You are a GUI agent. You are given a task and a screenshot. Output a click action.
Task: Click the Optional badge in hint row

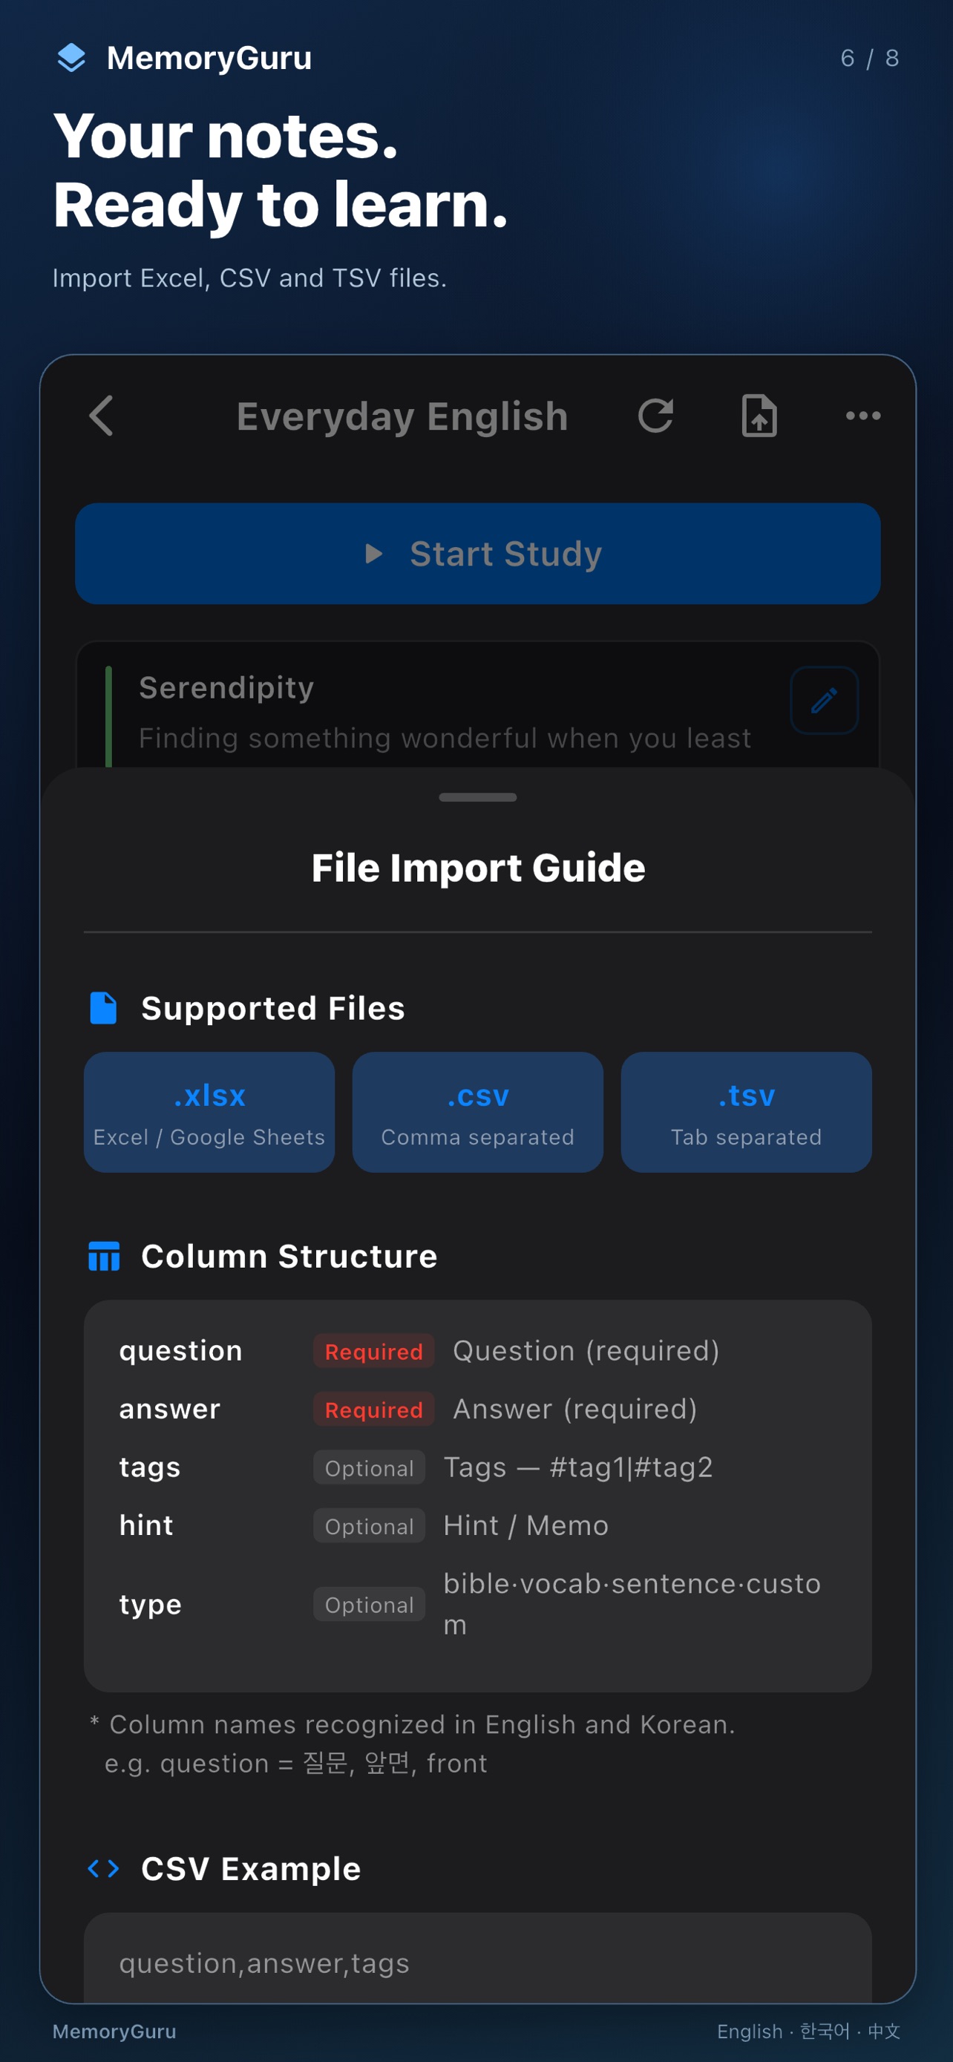[x=369, y=1525]
